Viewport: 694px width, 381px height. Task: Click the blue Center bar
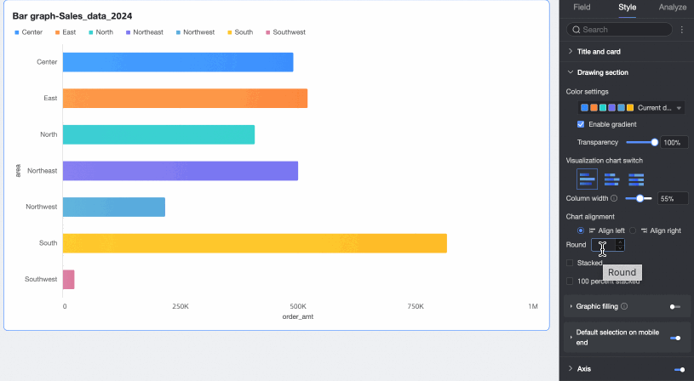point(178,62)
